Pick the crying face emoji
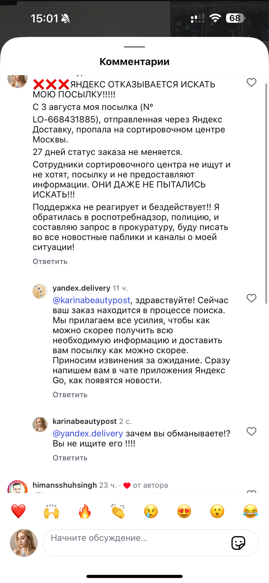The width and height of the screenshot is (269, 583). pos(151,512)
